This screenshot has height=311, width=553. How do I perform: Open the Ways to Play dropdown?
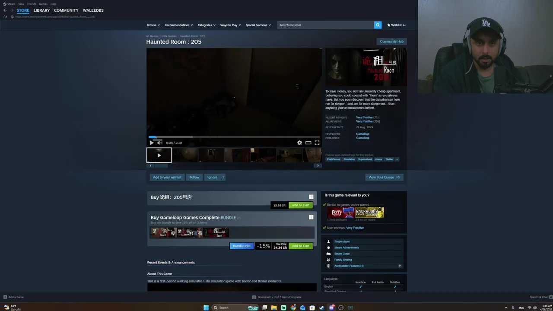point(230,25)
